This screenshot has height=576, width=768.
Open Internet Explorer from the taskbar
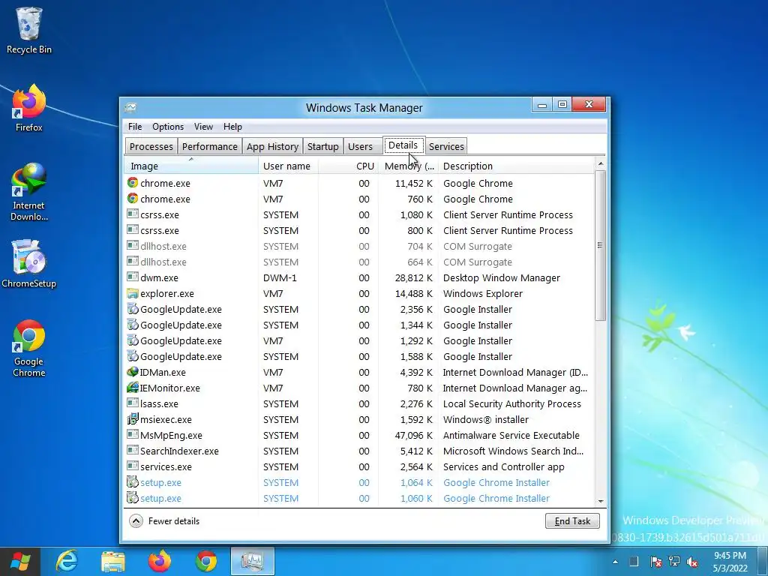(67, 561)
